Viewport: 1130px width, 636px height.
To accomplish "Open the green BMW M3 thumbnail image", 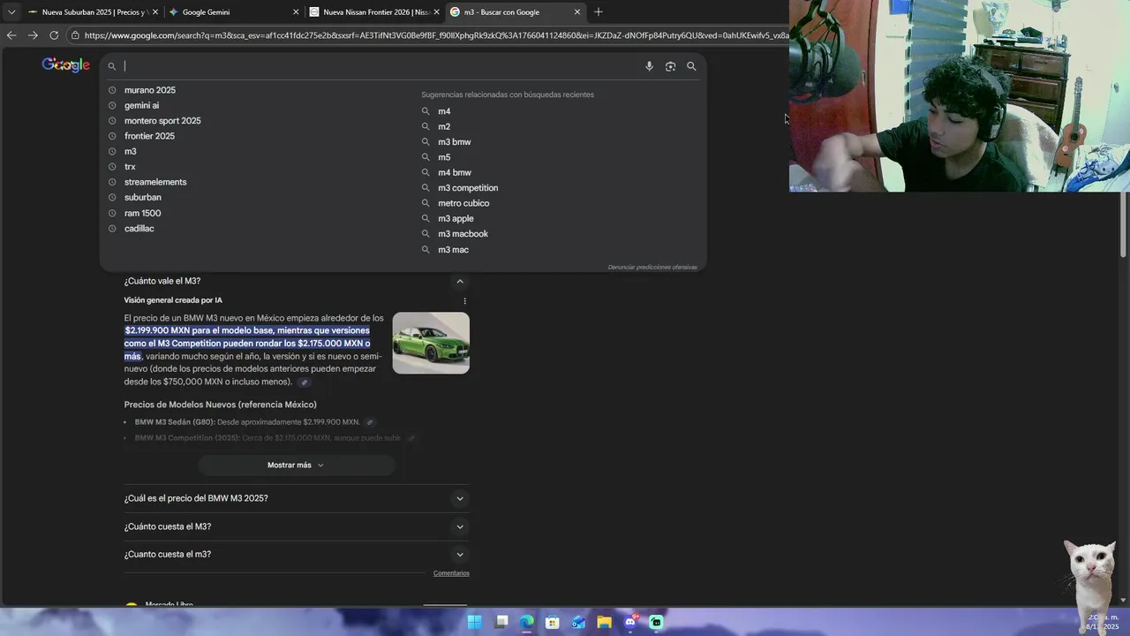I will click(431, 343).
